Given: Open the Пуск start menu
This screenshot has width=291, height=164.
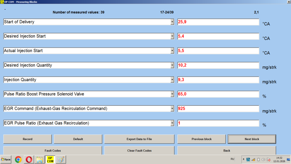Looking at the screenshot, I should point(6,159).
